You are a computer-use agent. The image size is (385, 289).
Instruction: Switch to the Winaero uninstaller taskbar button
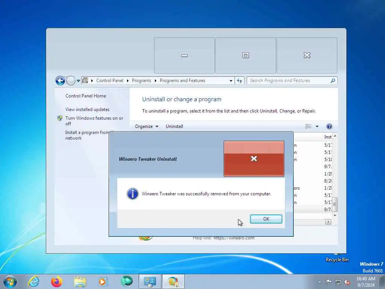[173, 281]
